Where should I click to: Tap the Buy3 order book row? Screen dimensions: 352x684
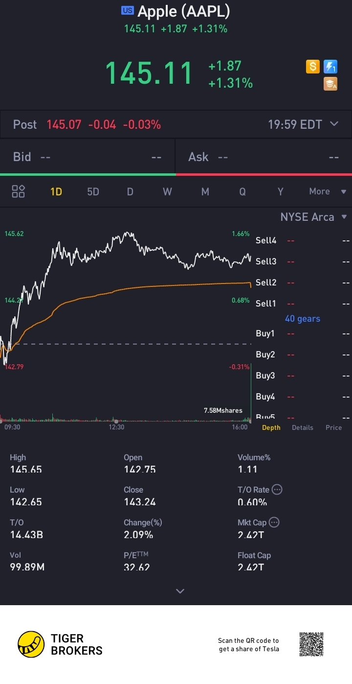tap(303, 376)
